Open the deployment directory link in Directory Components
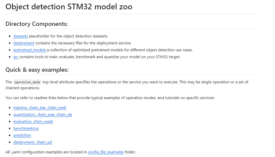 click(24, 43)
